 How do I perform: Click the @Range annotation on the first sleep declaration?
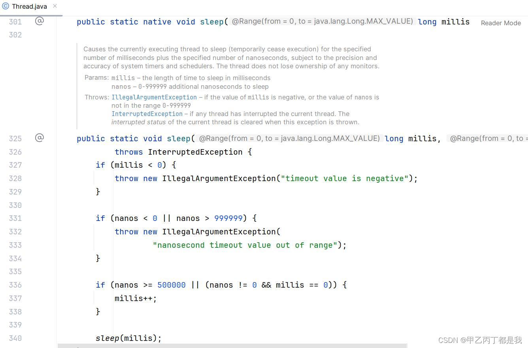click(x=322, y=21)
